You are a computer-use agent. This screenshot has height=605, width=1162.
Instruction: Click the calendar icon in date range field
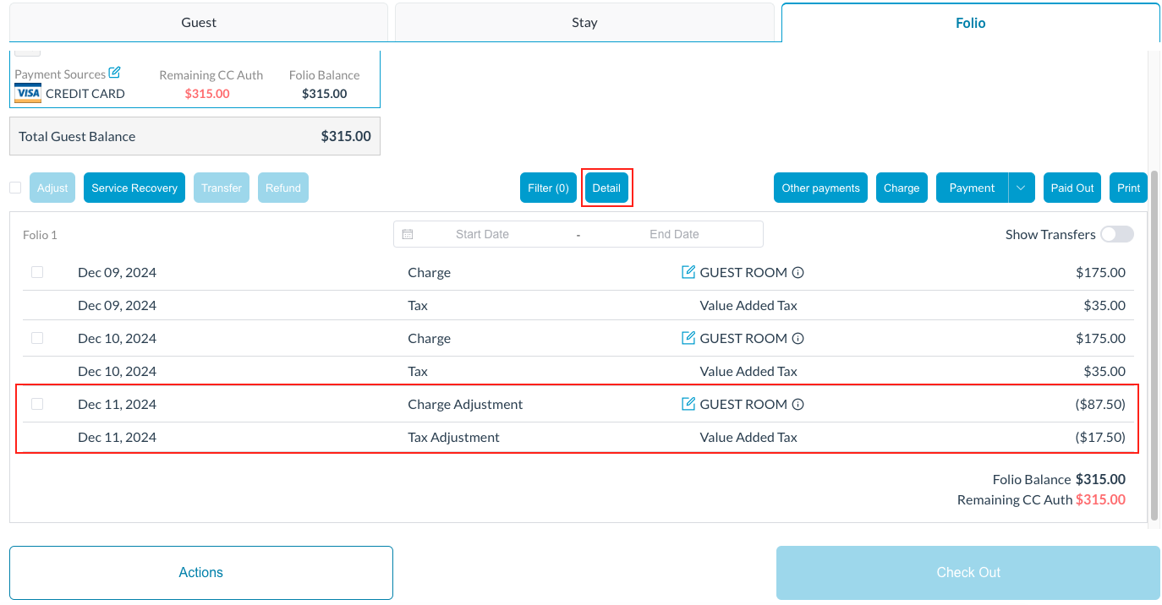(x=408, y=234)
